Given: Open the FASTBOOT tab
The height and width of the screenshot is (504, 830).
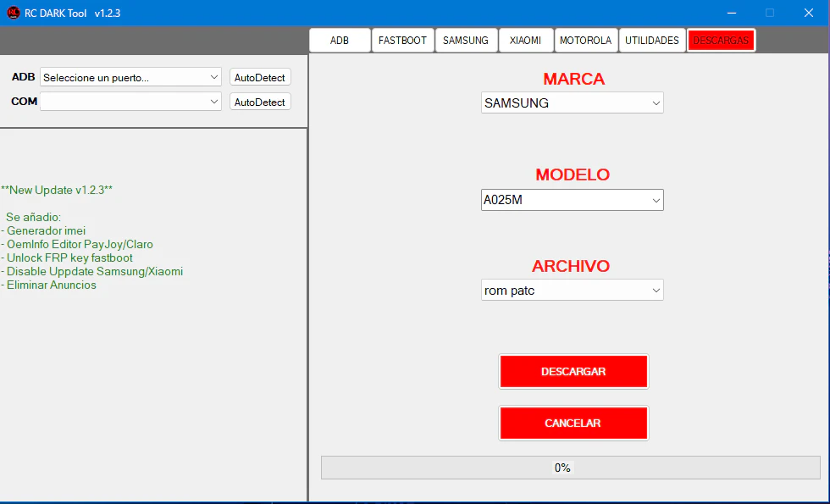Looking at the screenshot, I should coord(402,41).
